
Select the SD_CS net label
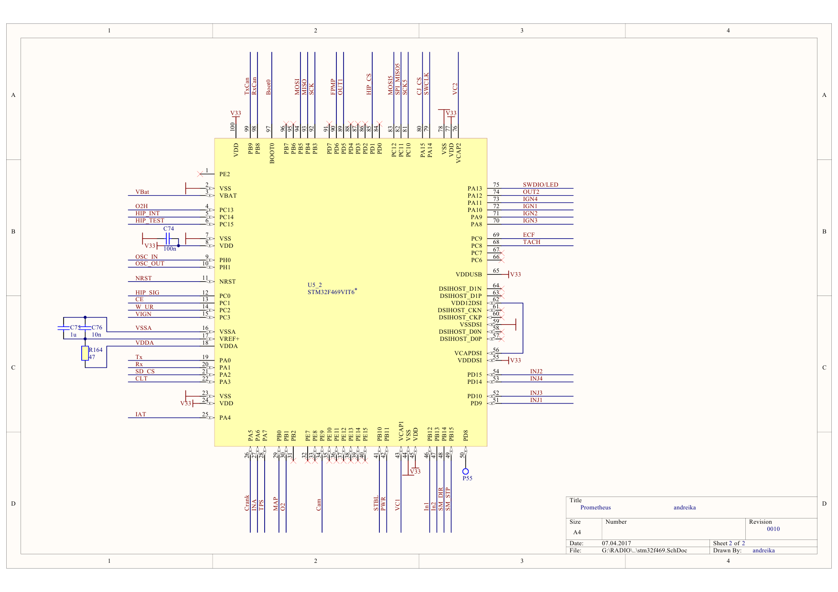click(145, 371)
